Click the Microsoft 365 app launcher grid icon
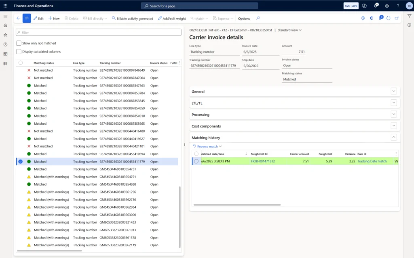414x258 pixels. click(5, 6)
